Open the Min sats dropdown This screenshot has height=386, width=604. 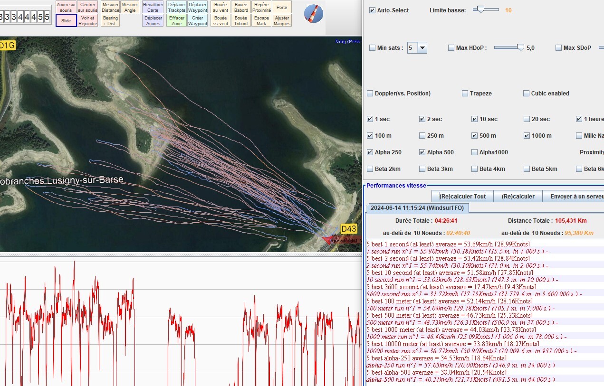pos(422,47)
